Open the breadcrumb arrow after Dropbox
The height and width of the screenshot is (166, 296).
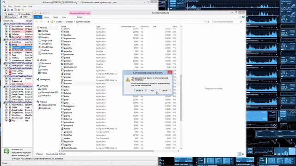pos(74,22)
